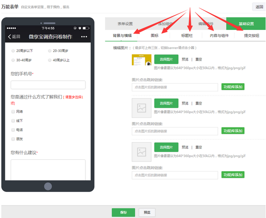Click the second 功能库添加 button
Image resolution: width=266 pixels, height=218 pixels.
233,131
